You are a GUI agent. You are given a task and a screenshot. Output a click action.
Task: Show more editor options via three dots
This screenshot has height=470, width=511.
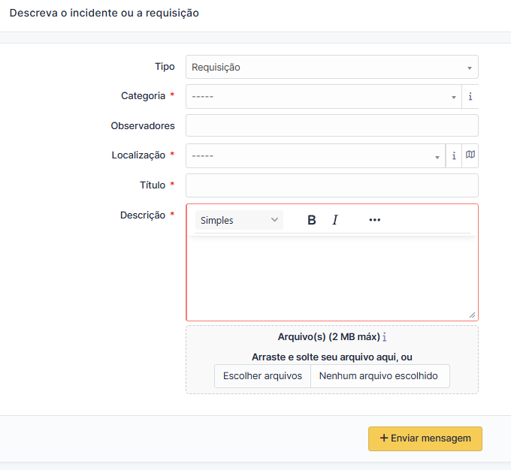tap(374, 220)
